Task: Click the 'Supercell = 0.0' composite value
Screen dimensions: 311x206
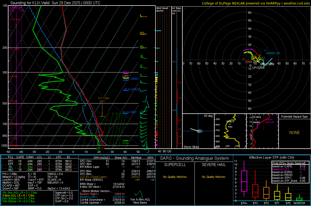Action: pyautogui.click(x=64, y=193)
